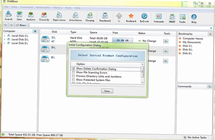Click the Option column header in dialog
Viewport: 215px width, 140px height.
81,64
